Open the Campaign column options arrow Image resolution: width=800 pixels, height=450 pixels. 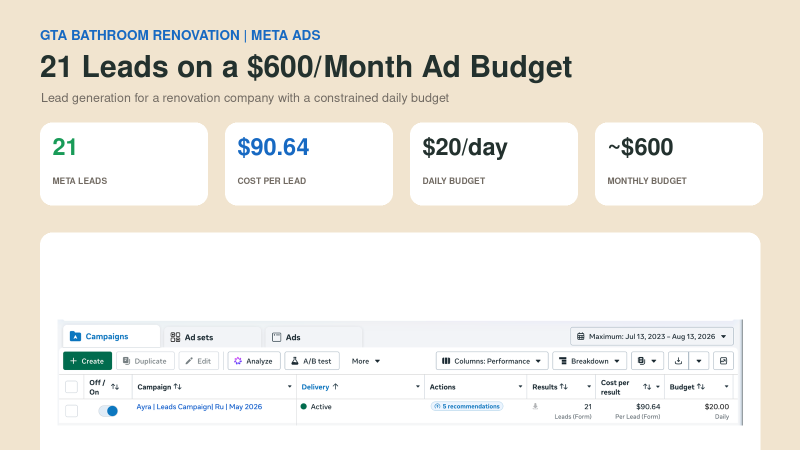(289, 386)
